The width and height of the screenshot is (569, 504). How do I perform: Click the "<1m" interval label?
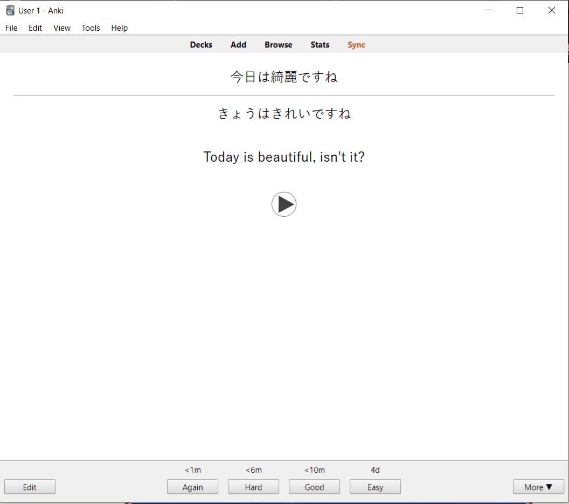(x=193, y=470)
